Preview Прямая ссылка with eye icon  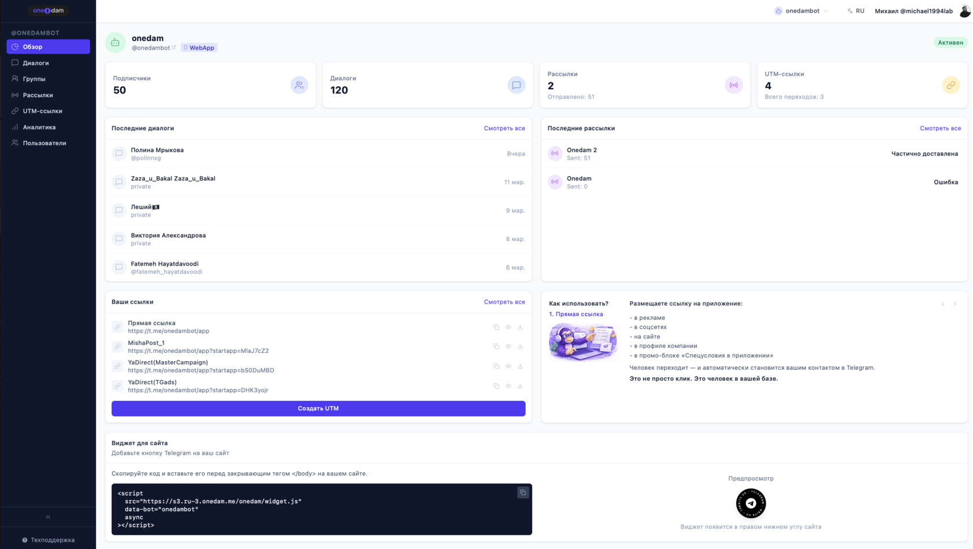[x=509, y=327]
